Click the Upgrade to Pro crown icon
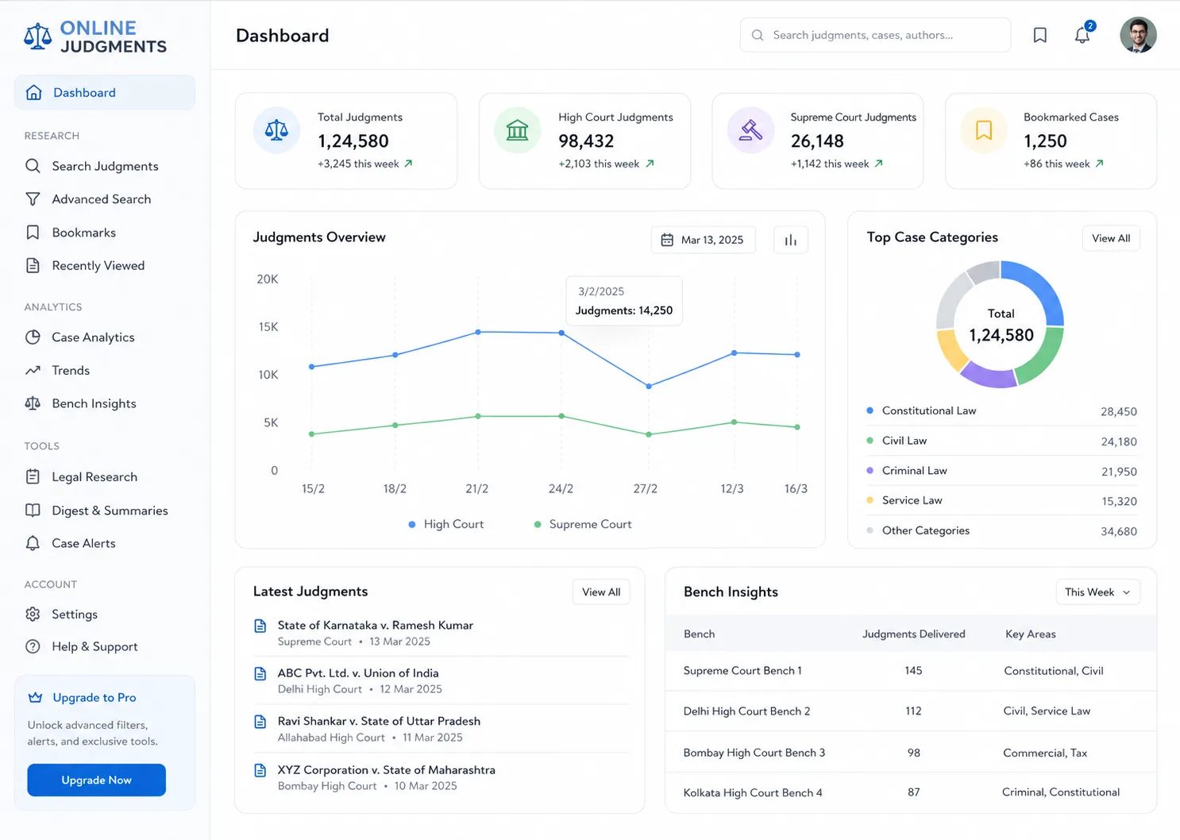The image size is (1180, 840). point(35,697)
